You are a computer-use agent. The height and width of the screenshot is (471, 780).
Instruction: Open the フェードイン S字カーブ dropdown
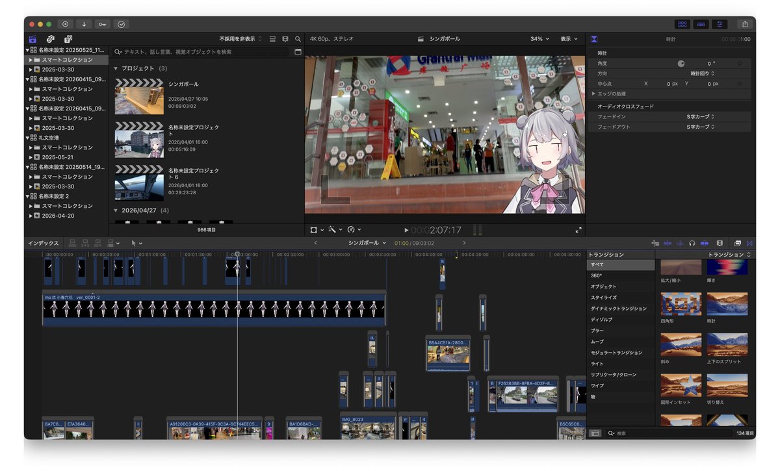[x=700, y=116]
